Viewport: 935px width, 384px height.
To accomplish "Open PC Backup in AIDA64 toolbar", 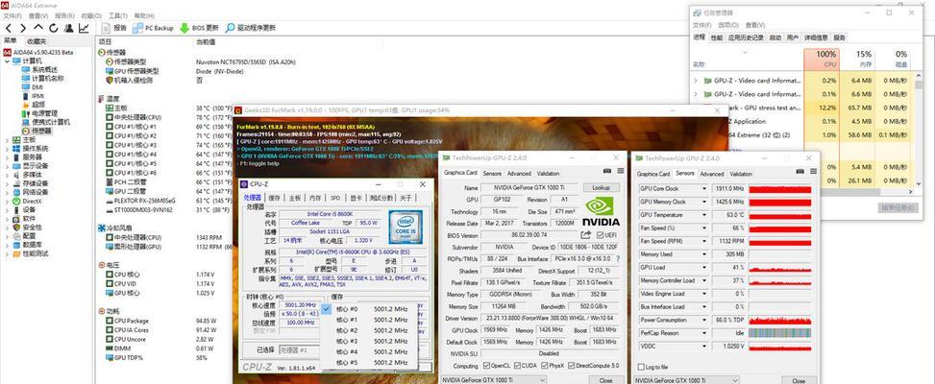I will [153, 28].
